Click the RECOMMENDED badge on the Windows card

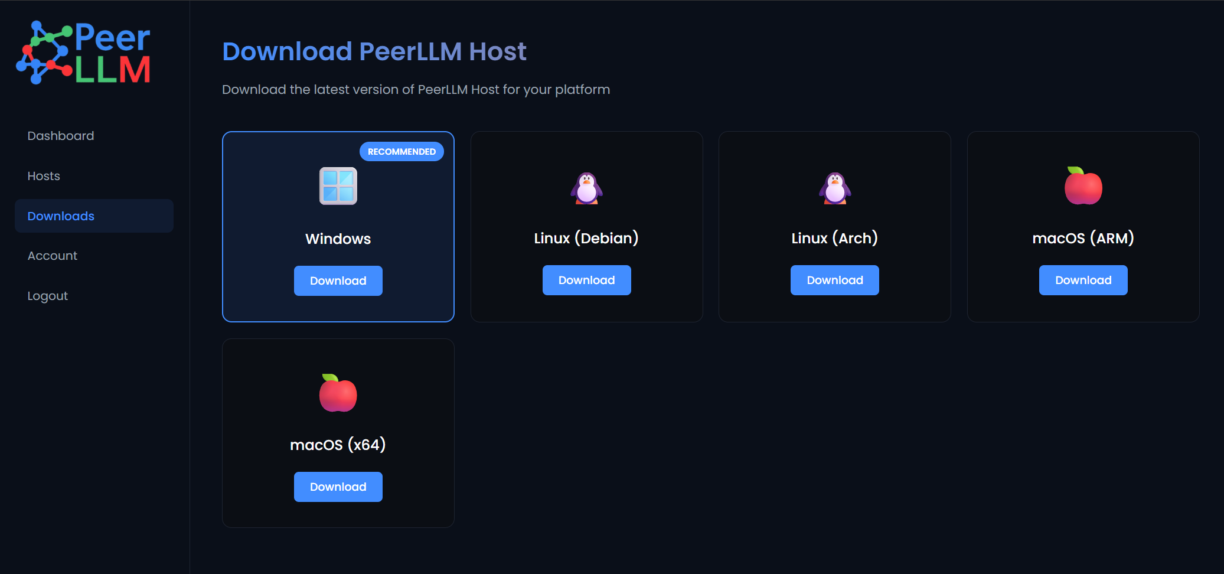click(402, 152)
